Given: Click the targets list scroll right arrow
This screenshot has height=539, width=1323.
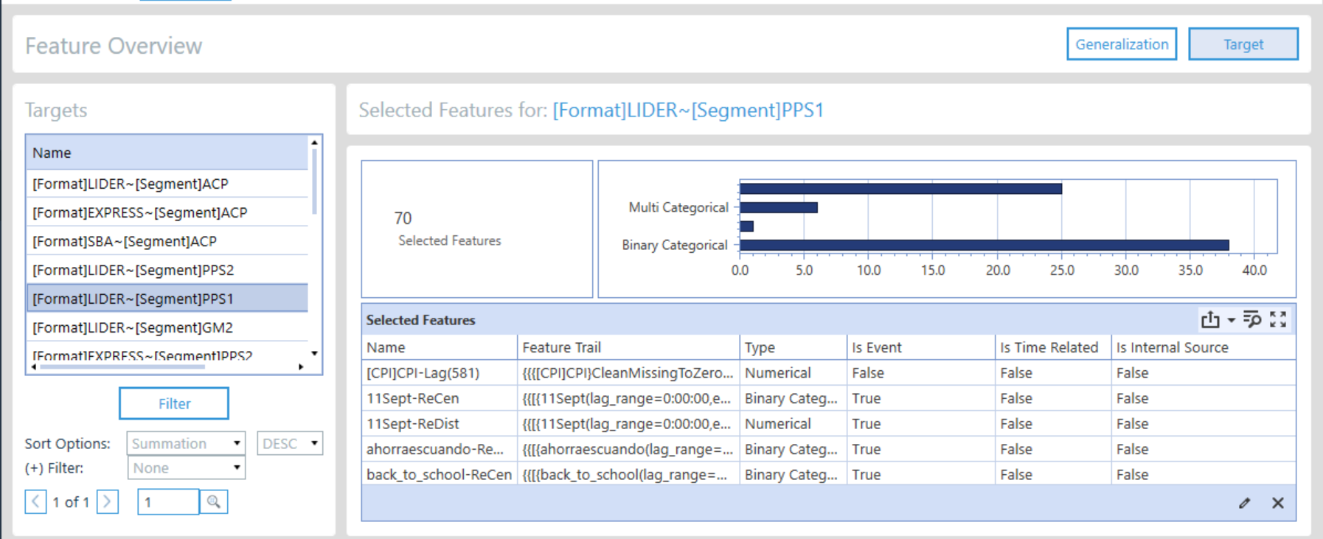Looking at the screenshot, I should [301, 366].
